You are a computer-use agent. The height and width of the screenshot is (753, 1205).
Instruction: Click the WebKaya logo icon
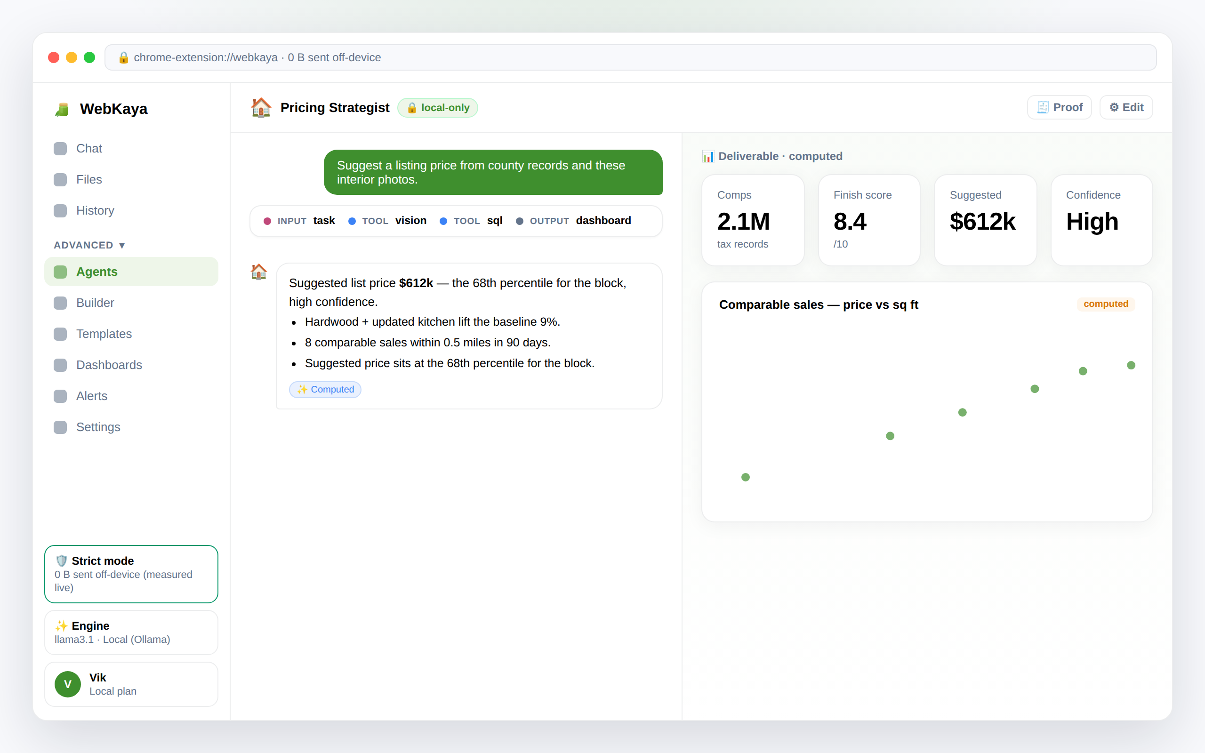click(x=62, y=109)
